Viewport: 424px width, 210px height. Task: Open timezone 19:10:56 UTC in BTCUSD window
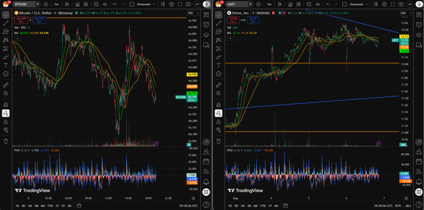188,206
